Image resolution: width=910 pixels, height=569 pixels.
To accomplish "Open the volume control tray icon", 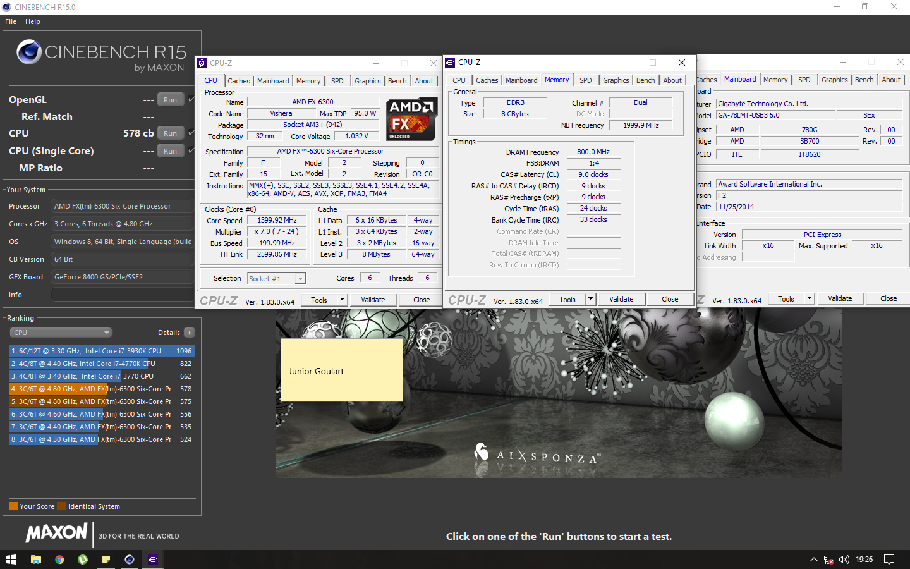I will [x=844, y=560].
